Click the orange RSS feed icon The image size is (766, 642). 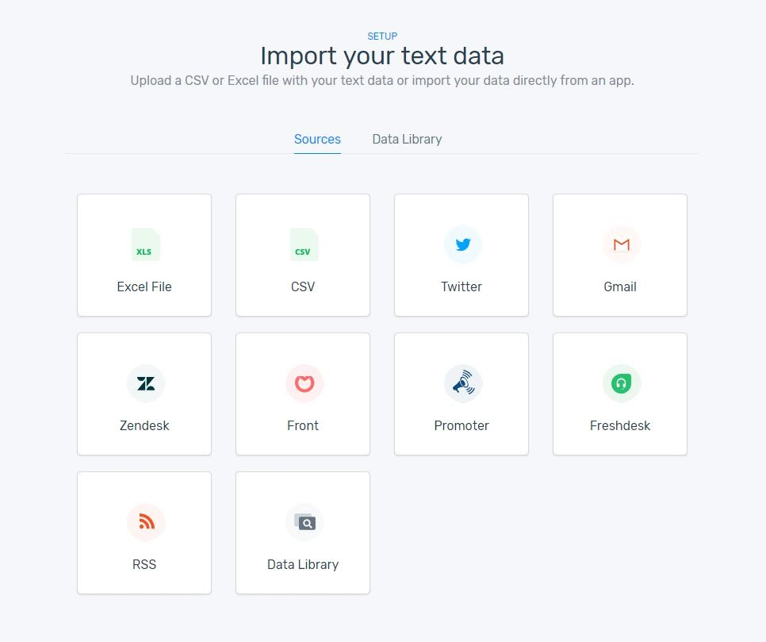(x=146, y=522)
